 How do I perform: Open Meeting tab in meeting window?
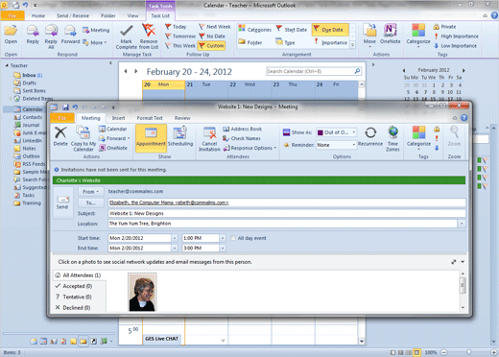coord(91,118)
